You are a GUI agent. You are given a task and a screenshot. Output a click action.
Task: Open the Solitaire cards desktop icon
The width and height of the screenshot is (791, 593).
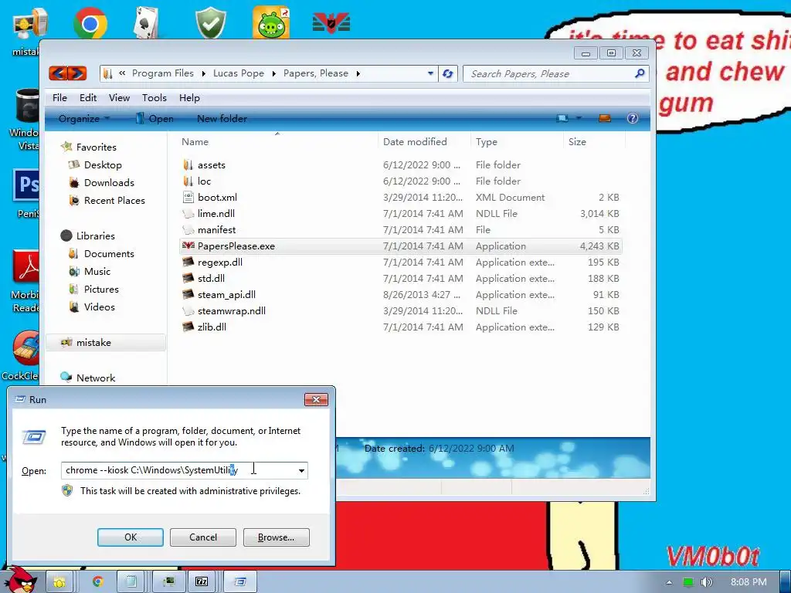[147, 23]
